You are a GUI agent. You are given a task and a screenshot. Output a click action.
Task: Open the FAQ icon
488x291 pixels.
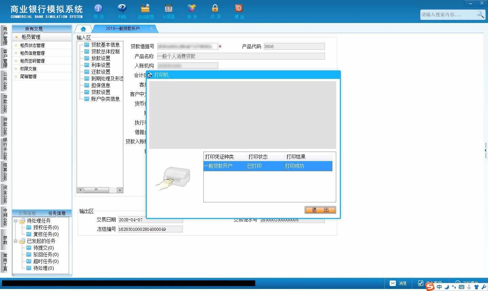pos(122,11)
